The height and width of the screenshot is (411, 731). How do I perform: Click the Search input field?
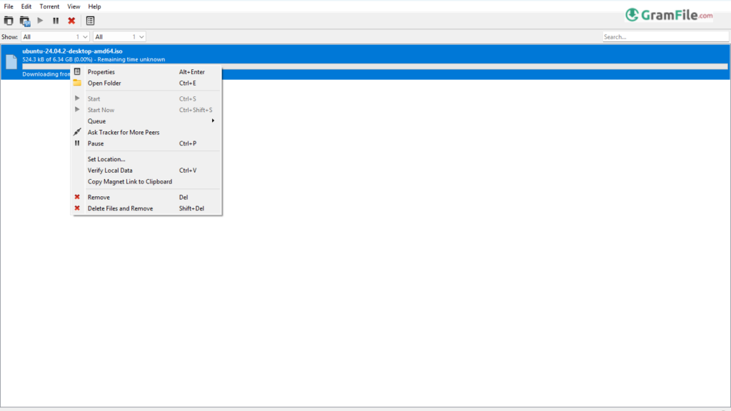tap(664, 36)
